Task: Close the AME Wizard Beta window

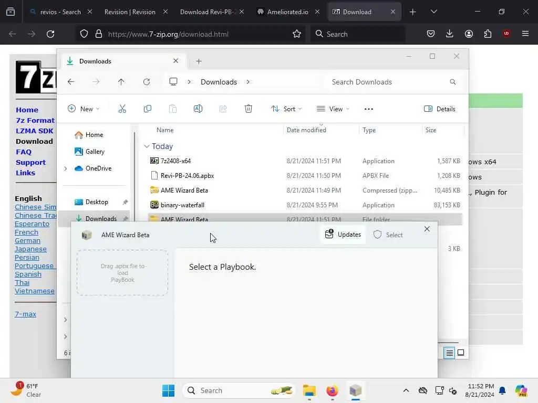Action: [x=427, y=229]
